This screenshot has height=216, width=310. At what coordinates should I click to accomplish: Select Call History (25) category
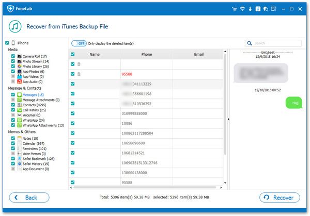click(34, 110)
